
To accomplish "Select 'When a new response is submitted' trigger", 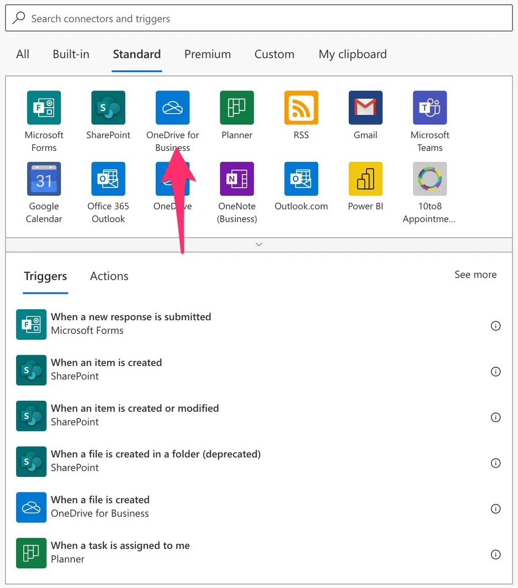I will [x=131, y=323].
